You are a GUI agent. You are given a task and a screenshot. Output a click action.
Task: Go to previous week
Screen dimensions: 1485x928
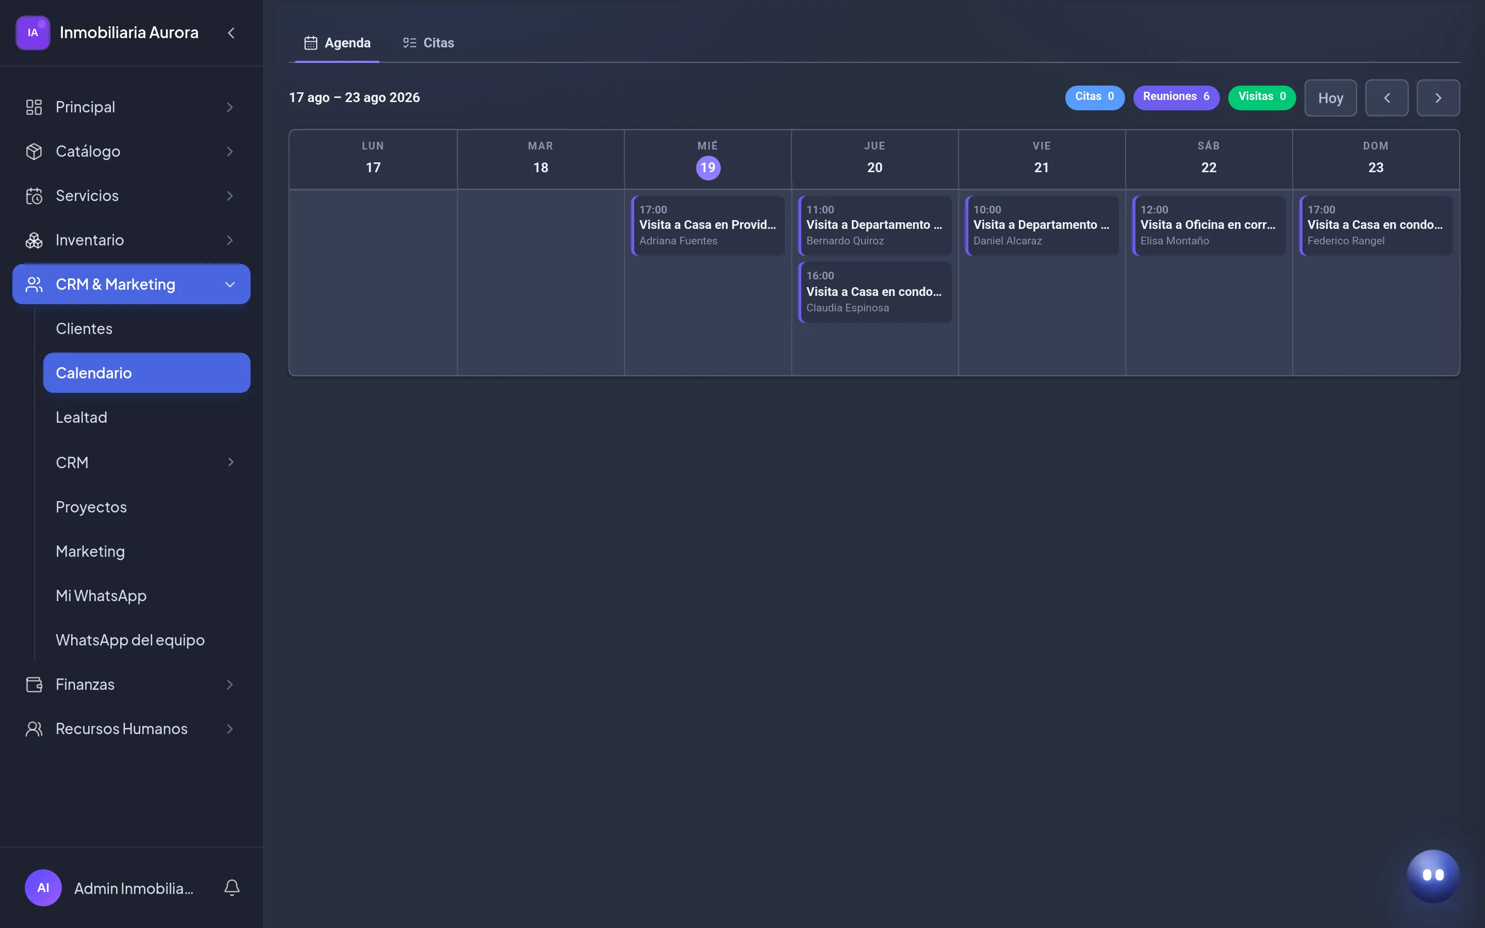(1386, 97)
